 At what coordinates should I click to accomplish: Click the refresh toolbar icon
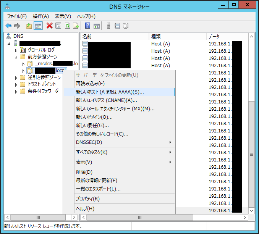tap(67, 26)
